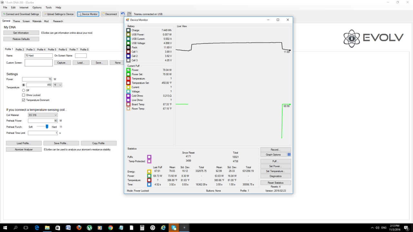Open Firefox from the taskbar

coord(79,228)
